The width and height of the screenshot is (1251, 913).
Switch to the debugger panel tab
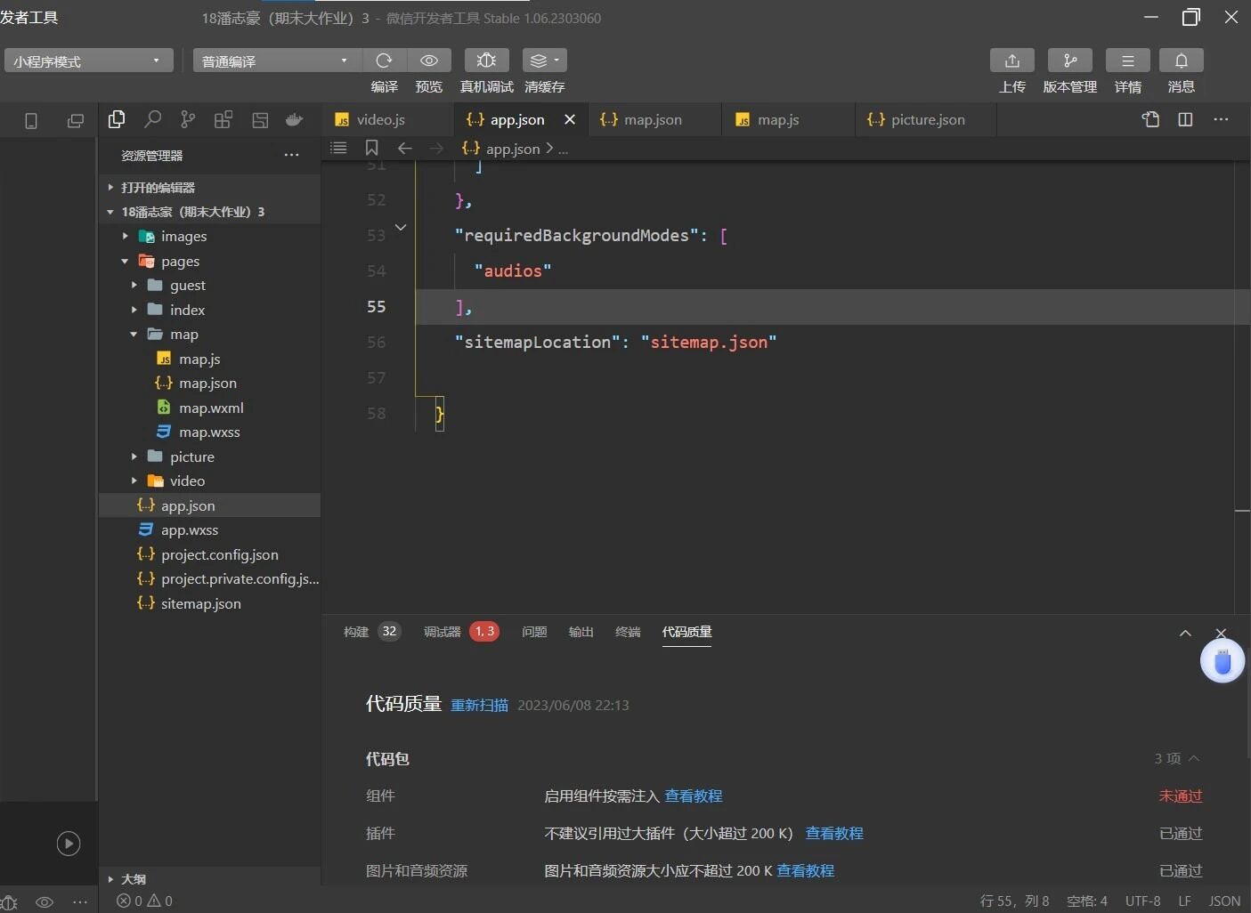point(460,632)
